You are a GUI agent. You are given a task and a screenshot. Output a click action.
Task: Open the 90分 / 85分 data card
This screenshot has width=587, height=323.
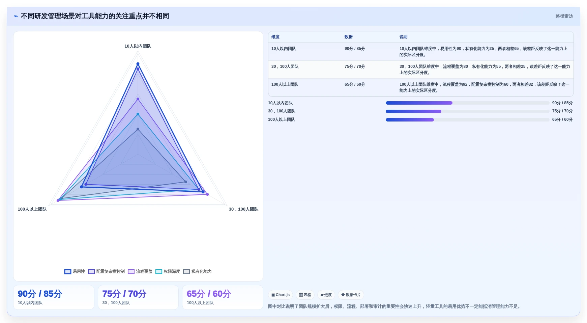(x=54, y=297)
